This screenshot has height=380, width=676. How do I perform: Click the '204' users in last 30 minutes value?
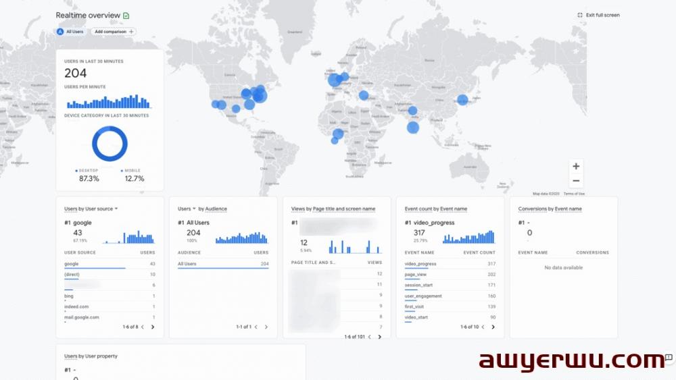pos(76,73)
